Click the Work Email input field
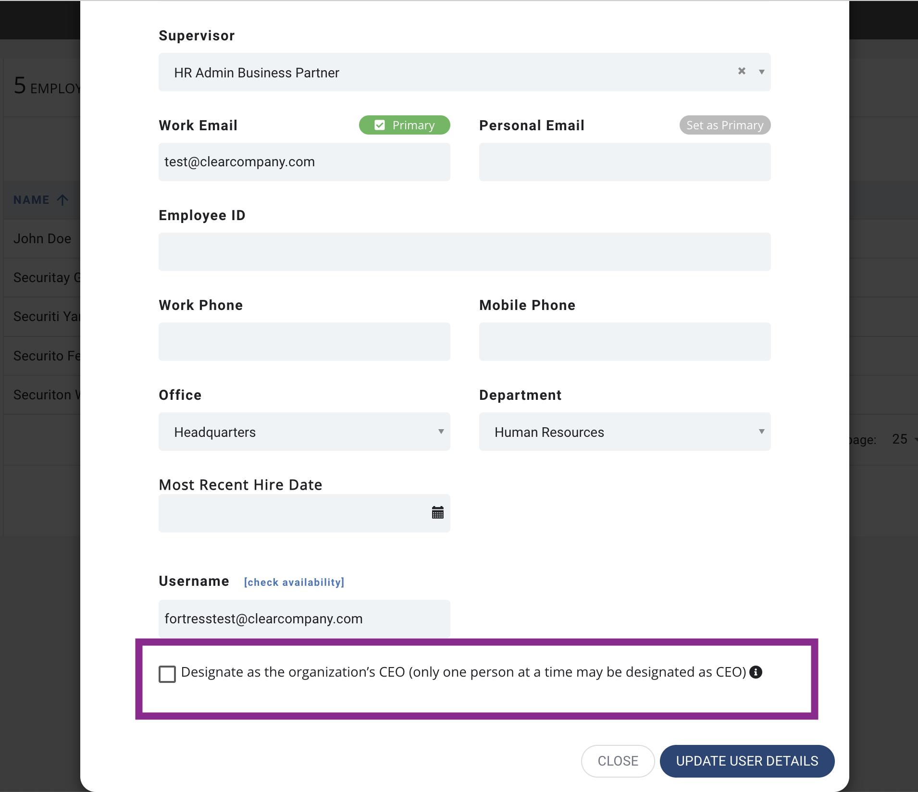Viewport: 918px width, 792px height. (304, 162)
